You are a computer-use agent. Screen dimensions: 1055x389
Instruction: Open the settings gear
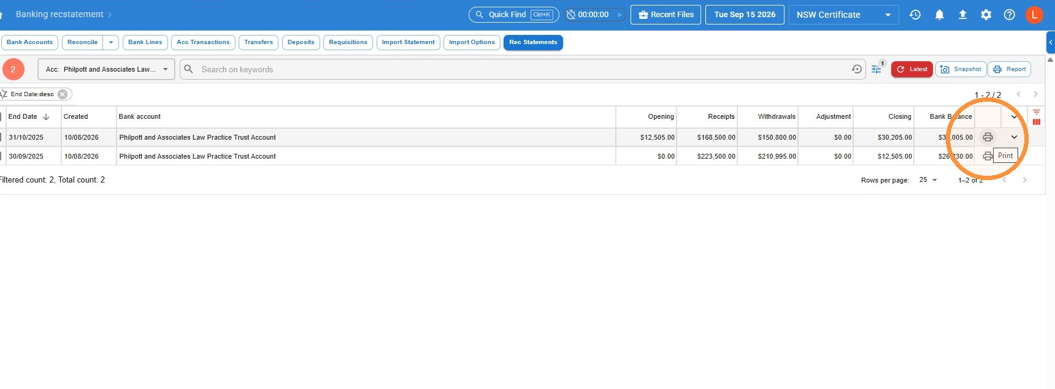click(x=986, y=15)
